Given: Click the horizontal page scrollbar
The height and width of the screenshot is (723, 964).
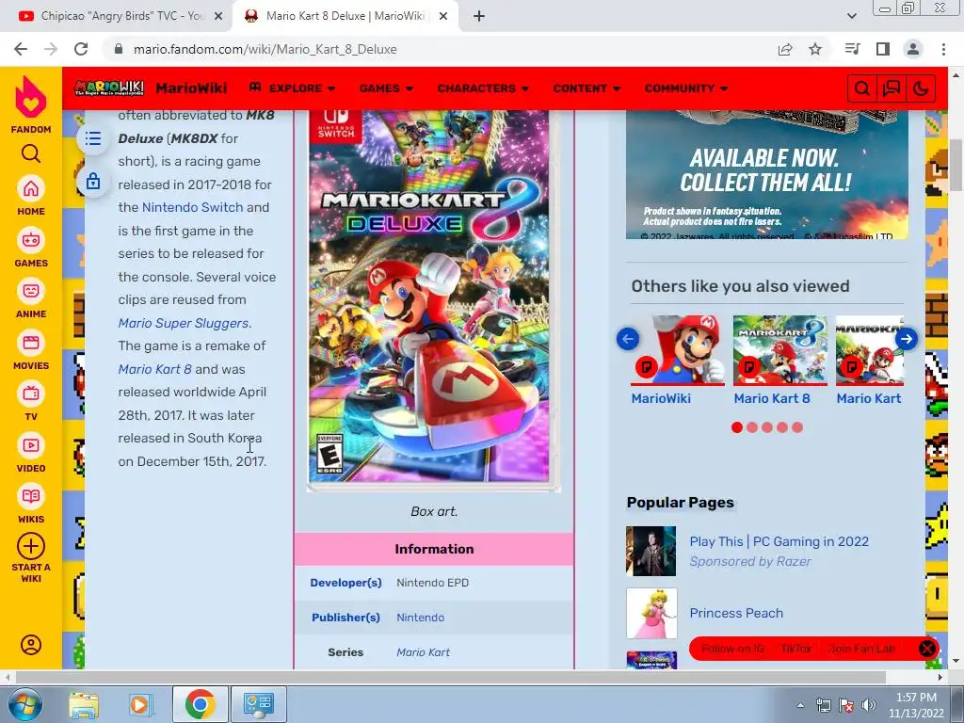Looking at the screenshot, I should click(451, 677).
